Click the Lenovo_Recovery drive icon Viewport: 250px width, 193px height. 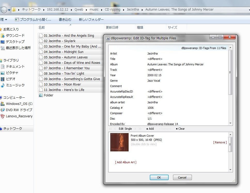(x=3, y=116)
